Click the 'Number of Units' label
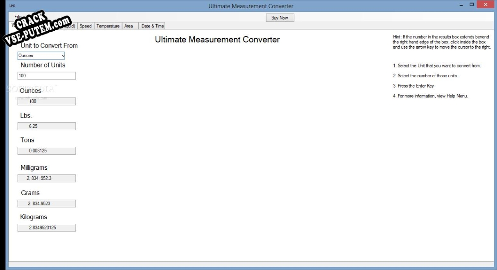 coord(43,65)
